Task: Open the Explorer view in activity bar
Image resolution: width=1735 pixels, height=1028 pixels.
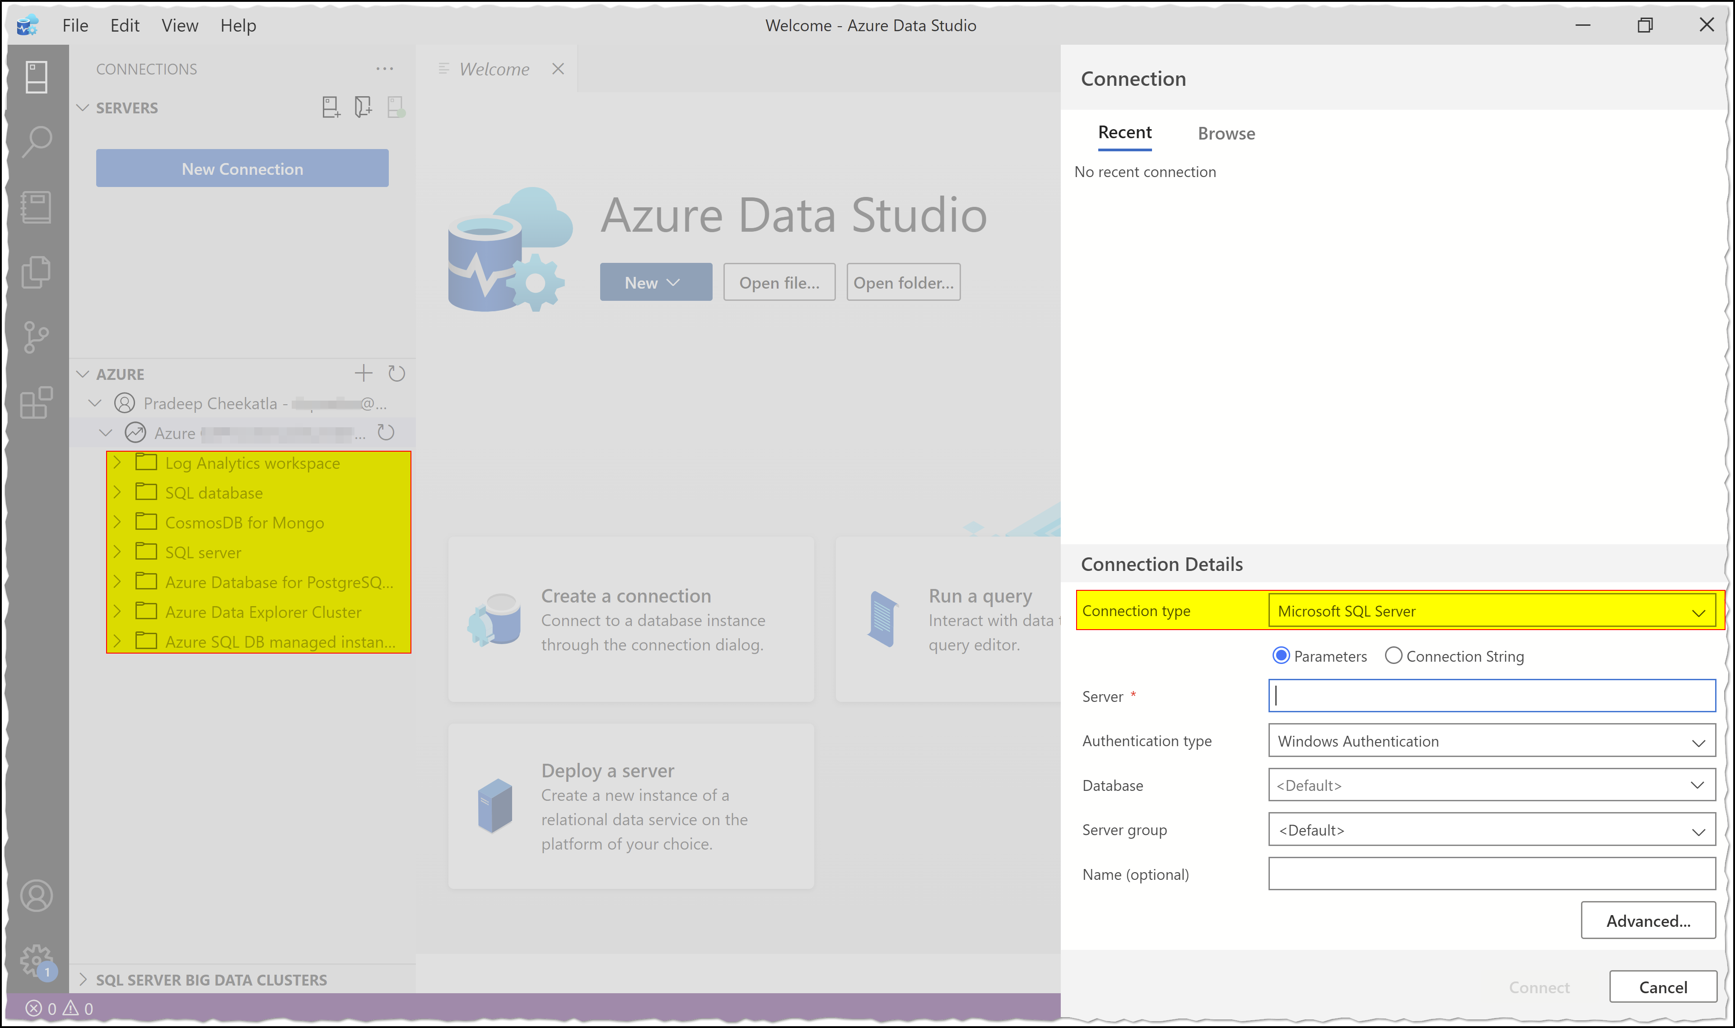Action: tap(36, 271)
